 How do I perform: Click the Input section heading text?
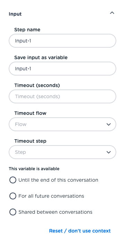(x=15, y=14)
